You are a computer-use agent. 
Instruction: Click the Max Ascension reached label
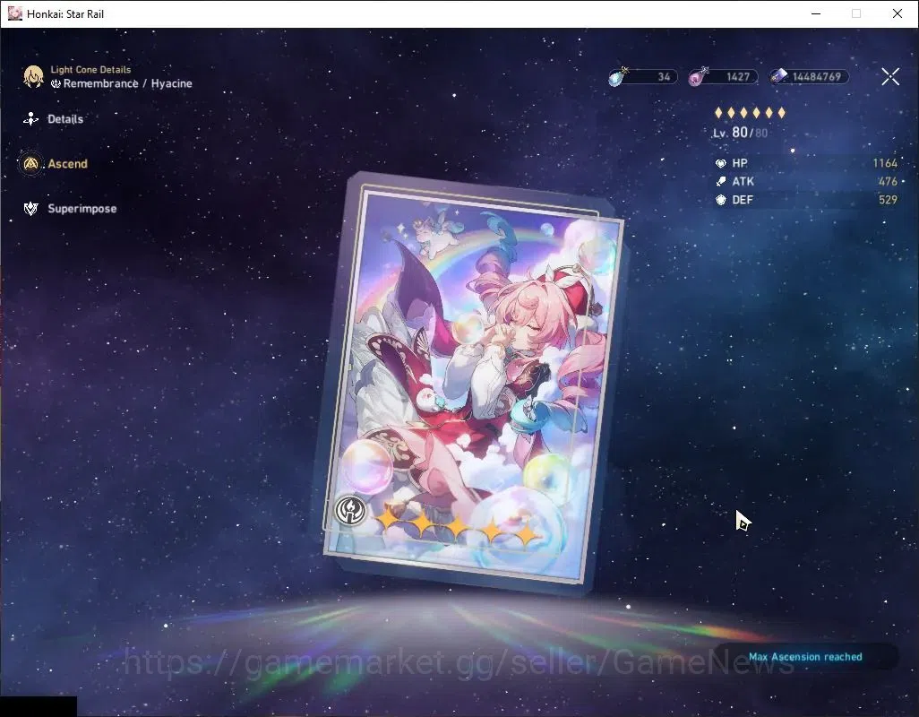click(805, 657)
